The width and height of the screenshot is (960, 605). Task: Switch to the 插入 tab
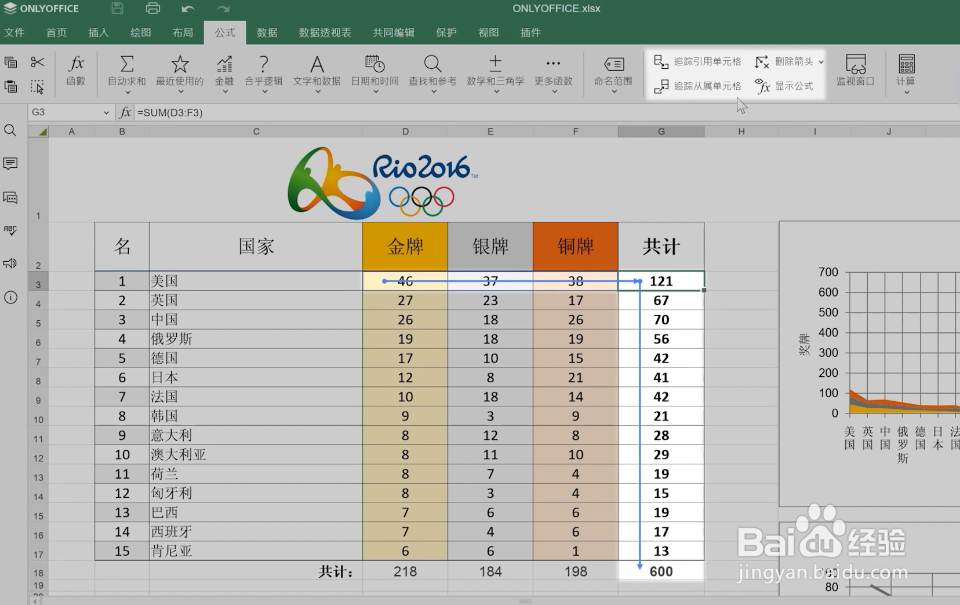tap(99, 32)
